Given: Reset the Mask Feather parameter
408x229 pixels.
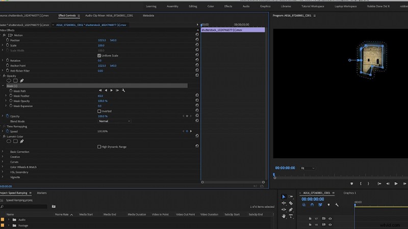Looking at the screenshot, I should click(x=197, y=96).
